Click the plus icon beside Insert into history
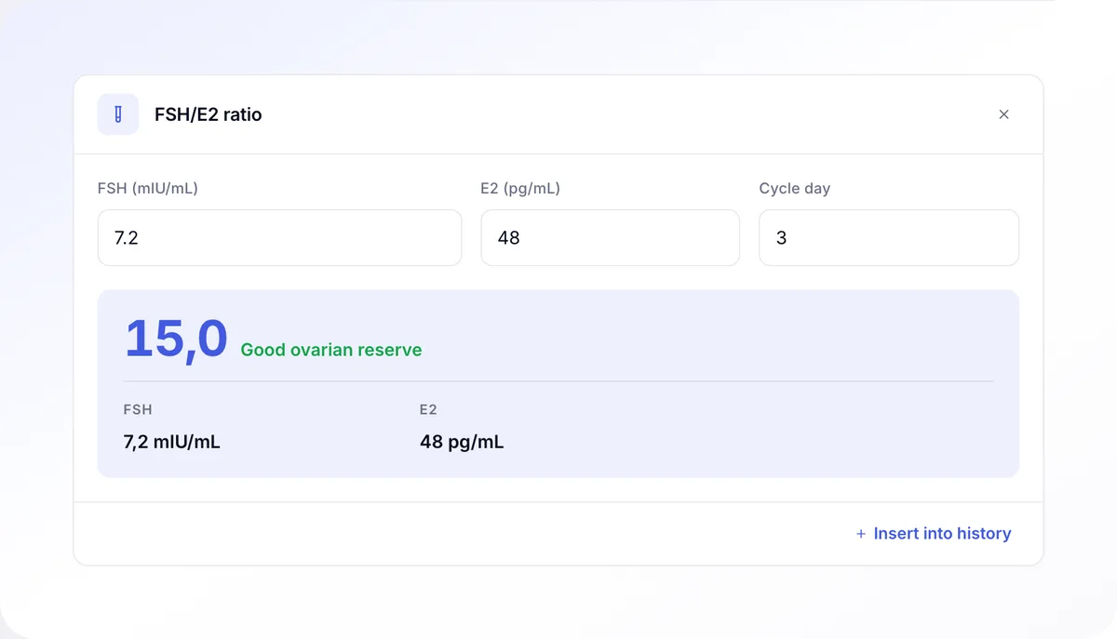This screenshot has width=1117, height=639. (x=861, y=534)
